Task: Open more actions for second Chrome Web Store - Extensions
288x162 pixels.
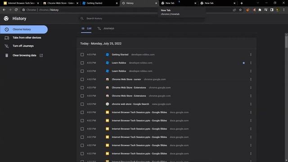Action: (251, 96)
